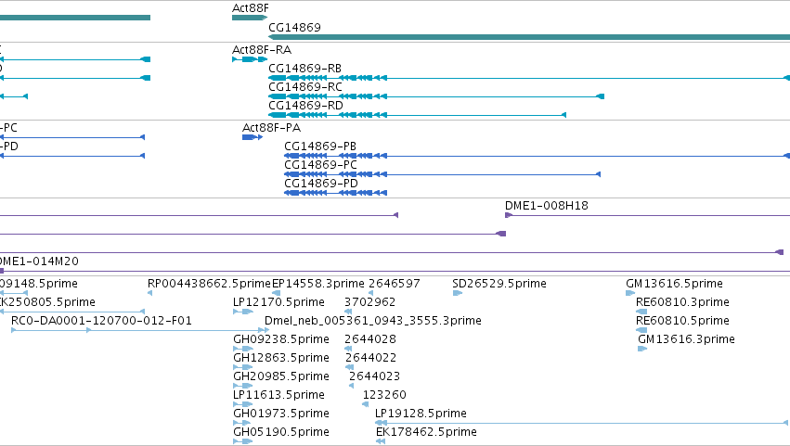790x446 pixels.
Task: Select the CG14869-PD protein label
Action: click(x=321, y=184)
